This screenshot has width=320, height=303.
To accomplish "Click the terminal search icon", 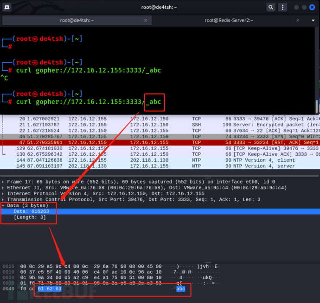I will tap(271, 7).
